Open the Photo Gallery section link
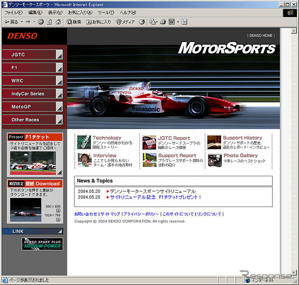Viewport: 299px width, 285px height. (x=241, y=155)
